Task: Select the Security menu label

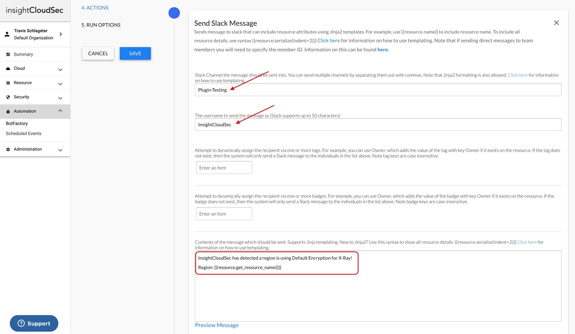Action: coord(21,97)
